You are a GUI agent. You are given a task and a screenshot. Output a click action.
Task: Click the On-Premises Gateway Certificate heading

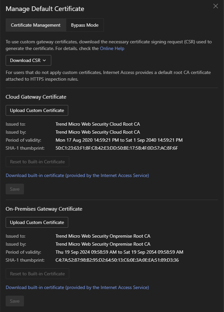pos(44,209)
